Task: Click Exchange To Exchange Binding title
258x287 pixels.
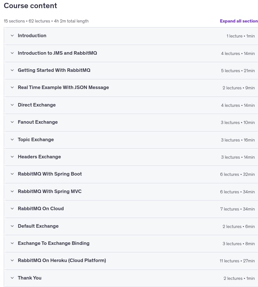Action: click(x=54, y=243)
